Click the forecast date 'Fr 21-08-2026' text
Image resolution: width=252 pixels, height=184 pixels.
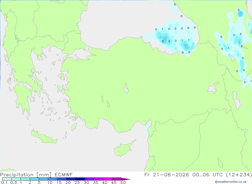(167, 174)
